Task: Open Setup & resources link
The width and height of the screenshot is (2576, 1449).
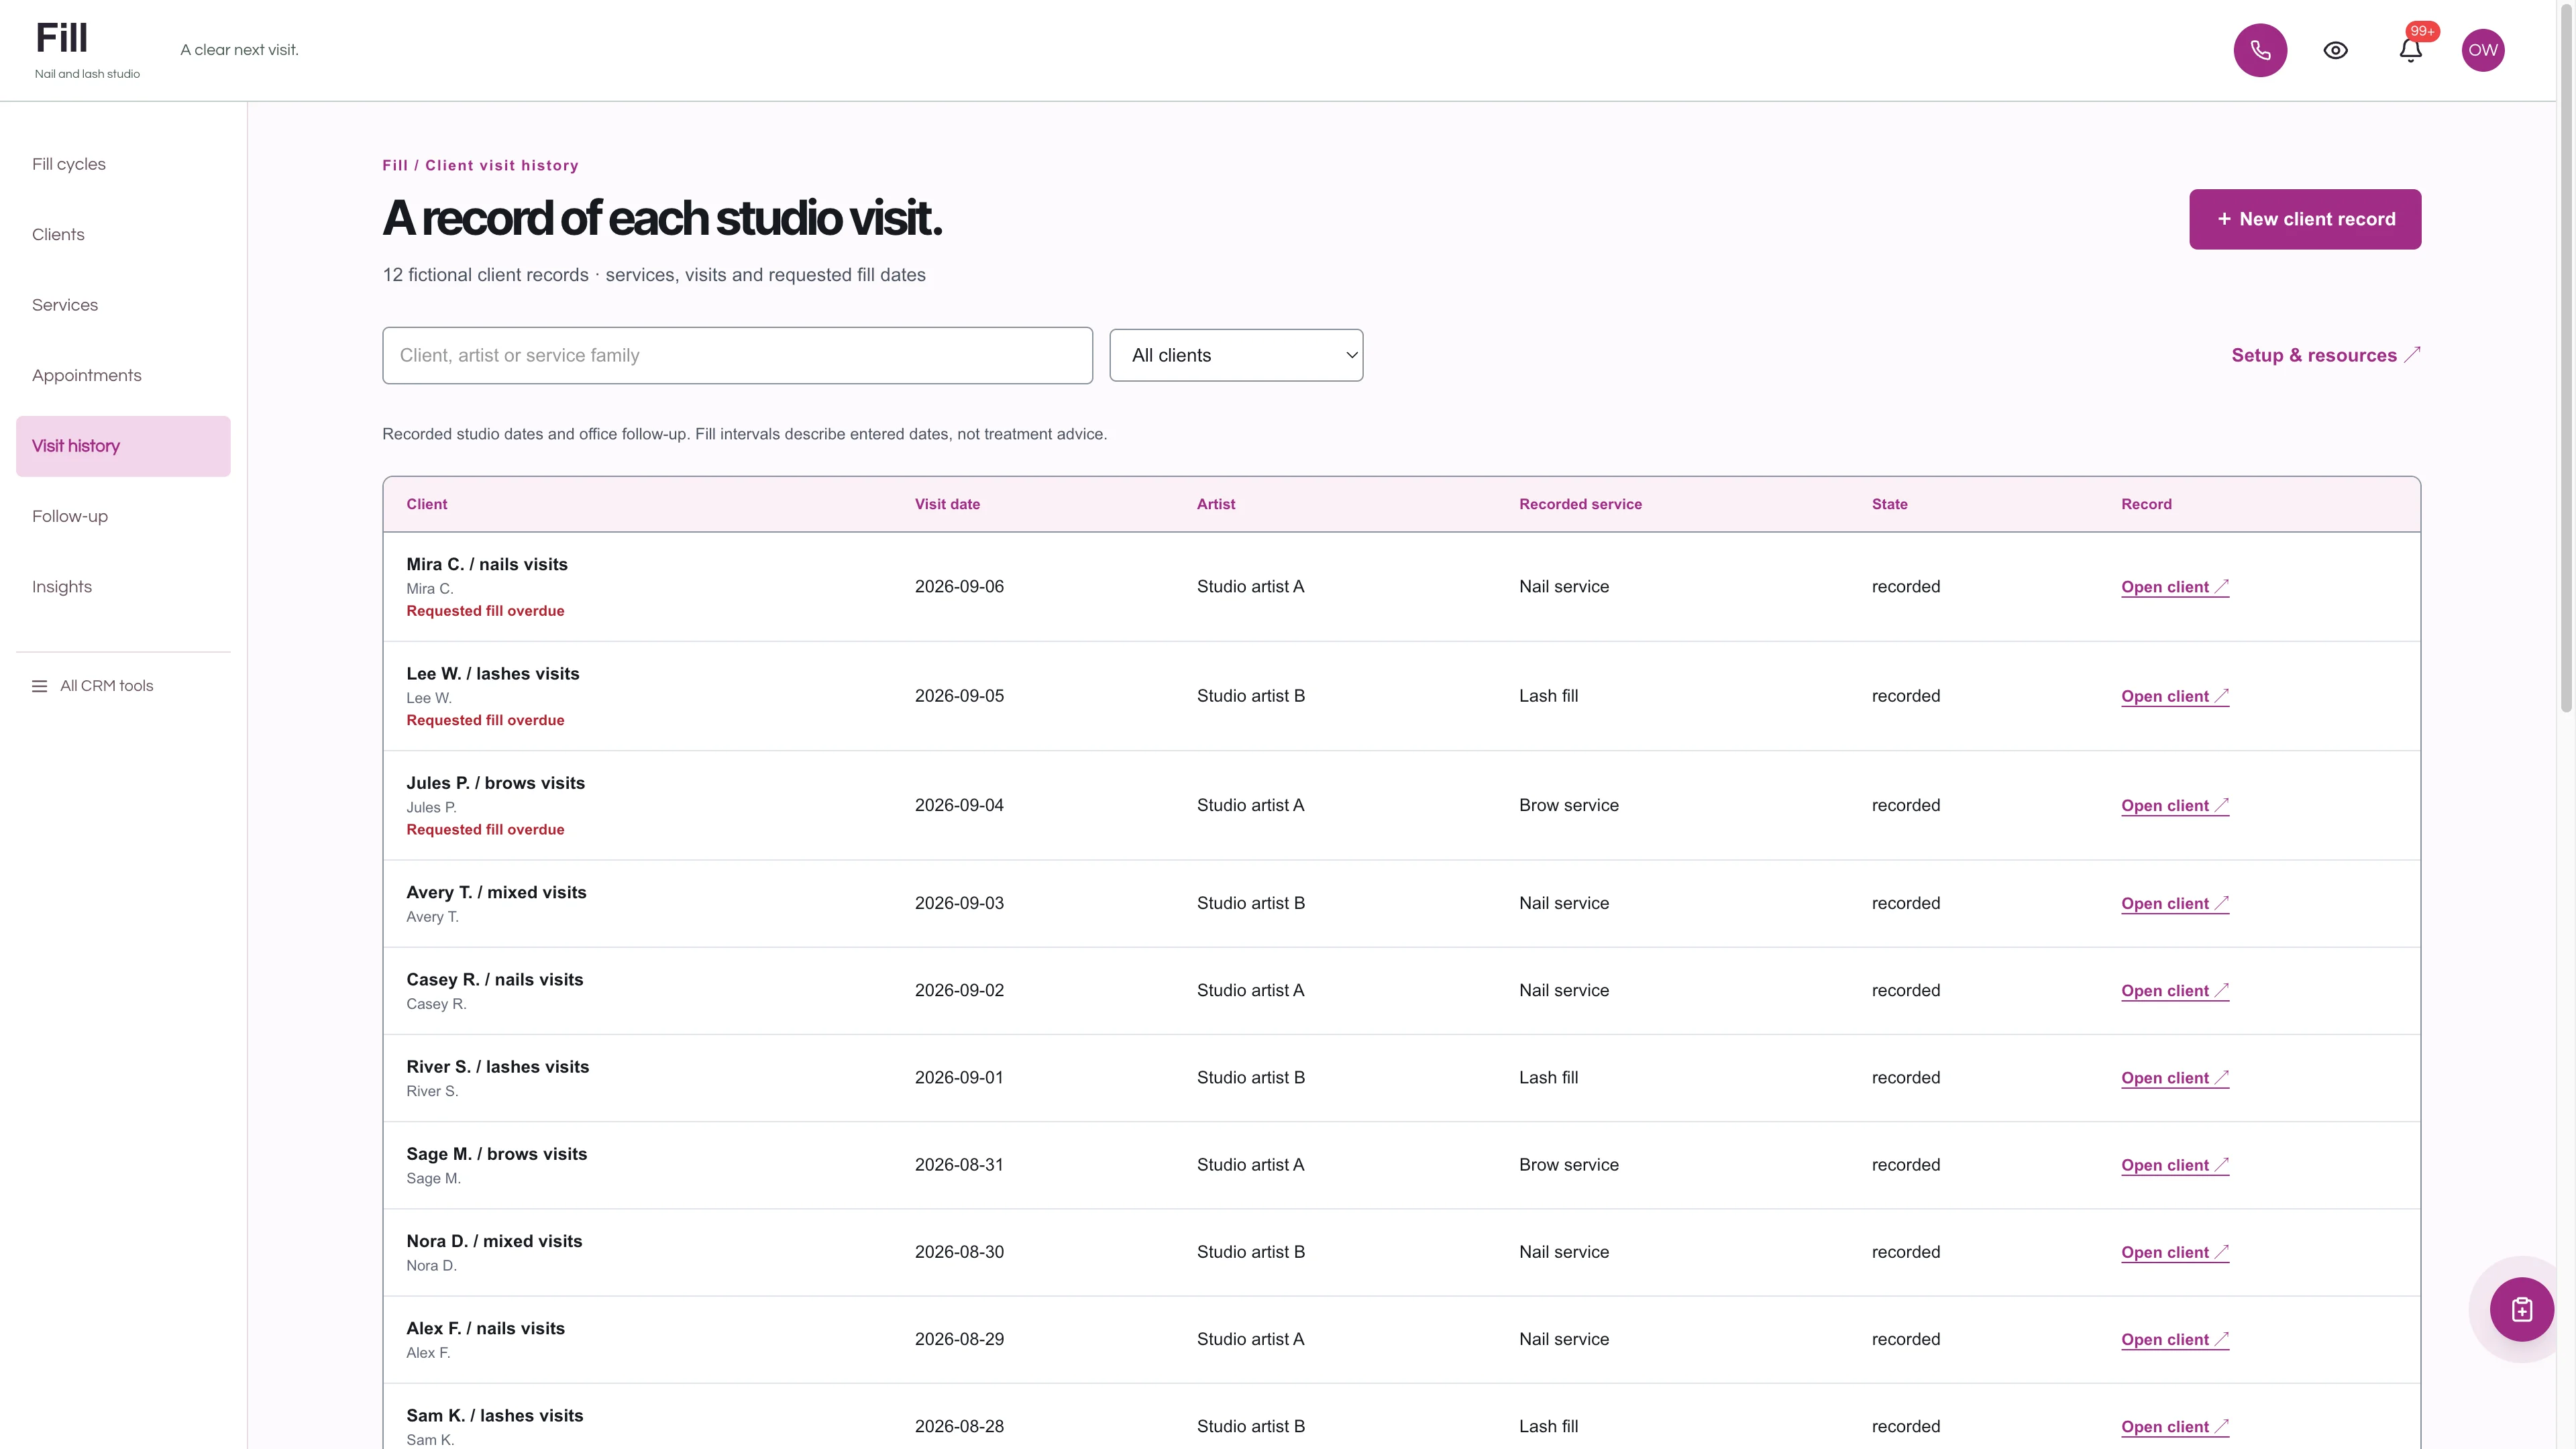Action: 2325,355
